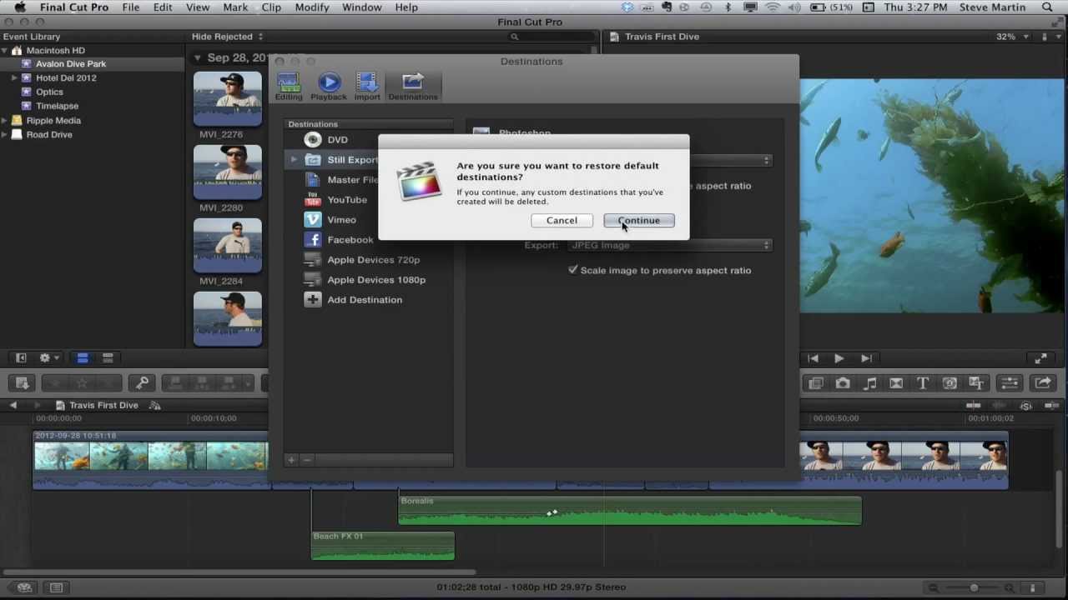Adjust the timeline zoom slider
This screenshot has width=1068, height=600.
974,587
